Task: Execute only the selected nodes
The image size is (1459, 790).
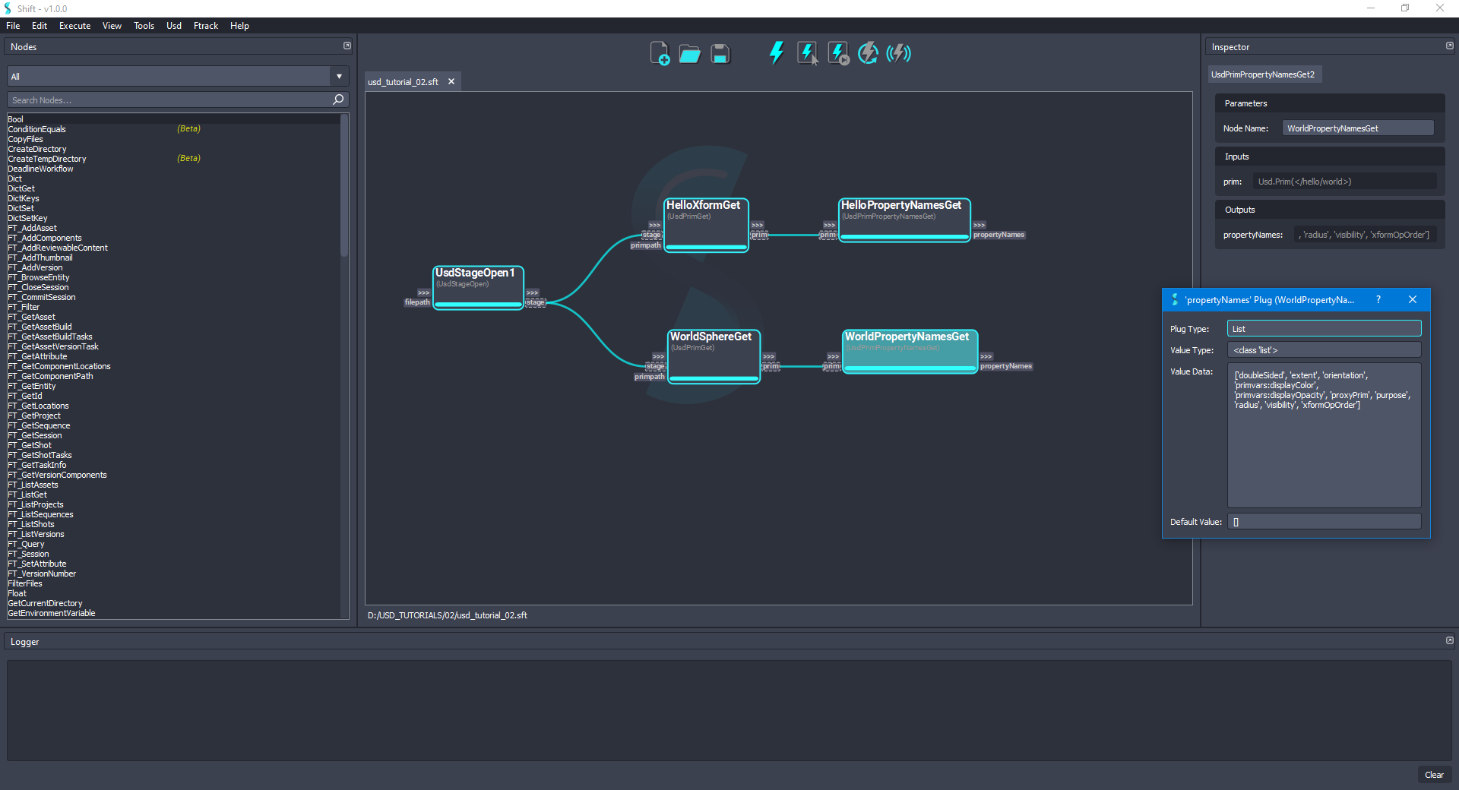Action: [806, 53]
